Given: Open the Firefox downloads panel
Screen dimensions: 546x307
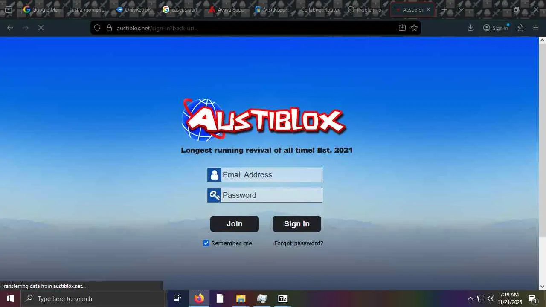Looking at the screenshot, I should (x=470, y=28).
